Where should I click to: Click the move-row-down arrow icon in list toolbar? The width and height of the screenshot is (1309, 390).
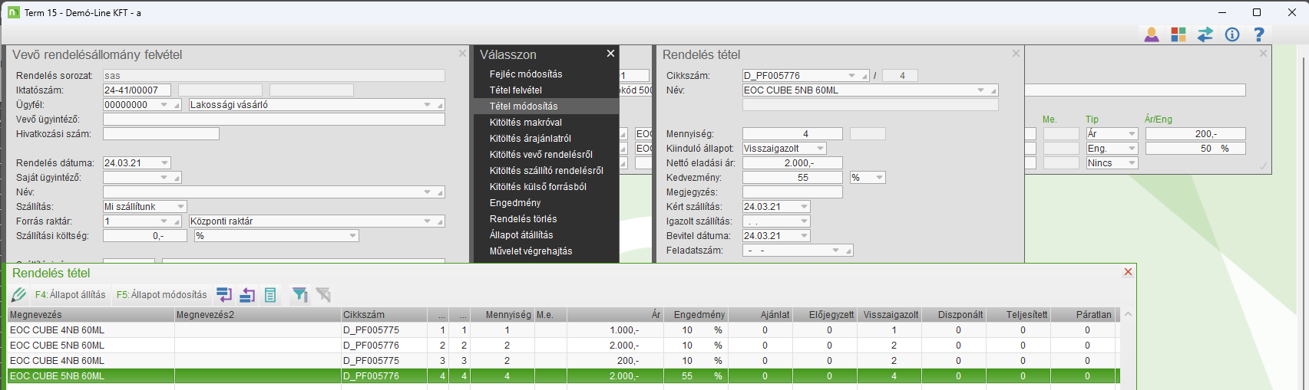(224, 295)
